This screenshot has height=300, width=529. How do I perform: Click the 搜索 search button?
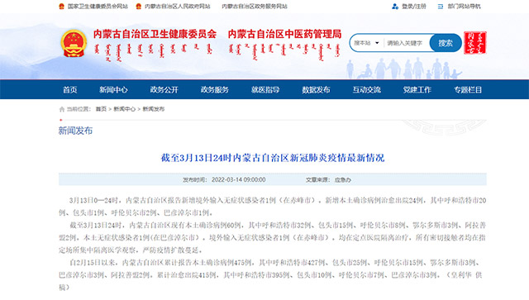(446, 43)
